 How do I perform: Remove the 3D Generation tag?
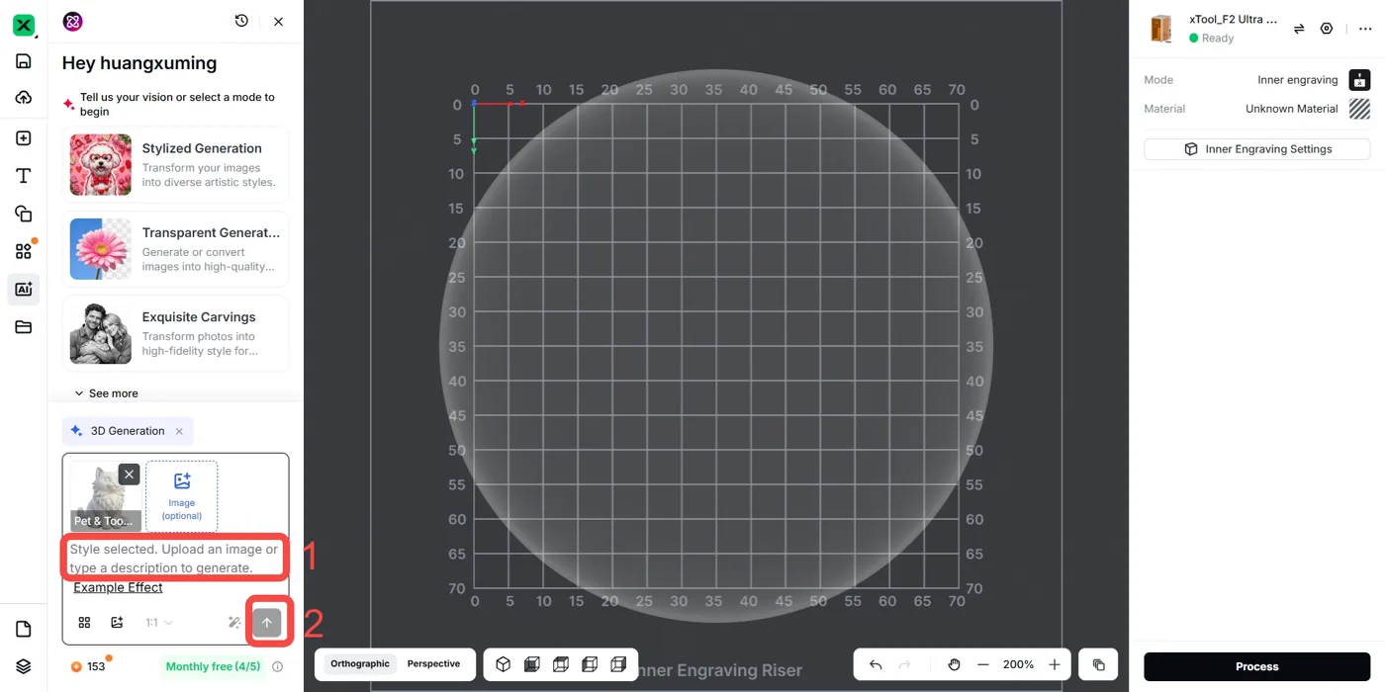(x=179, y=431)
